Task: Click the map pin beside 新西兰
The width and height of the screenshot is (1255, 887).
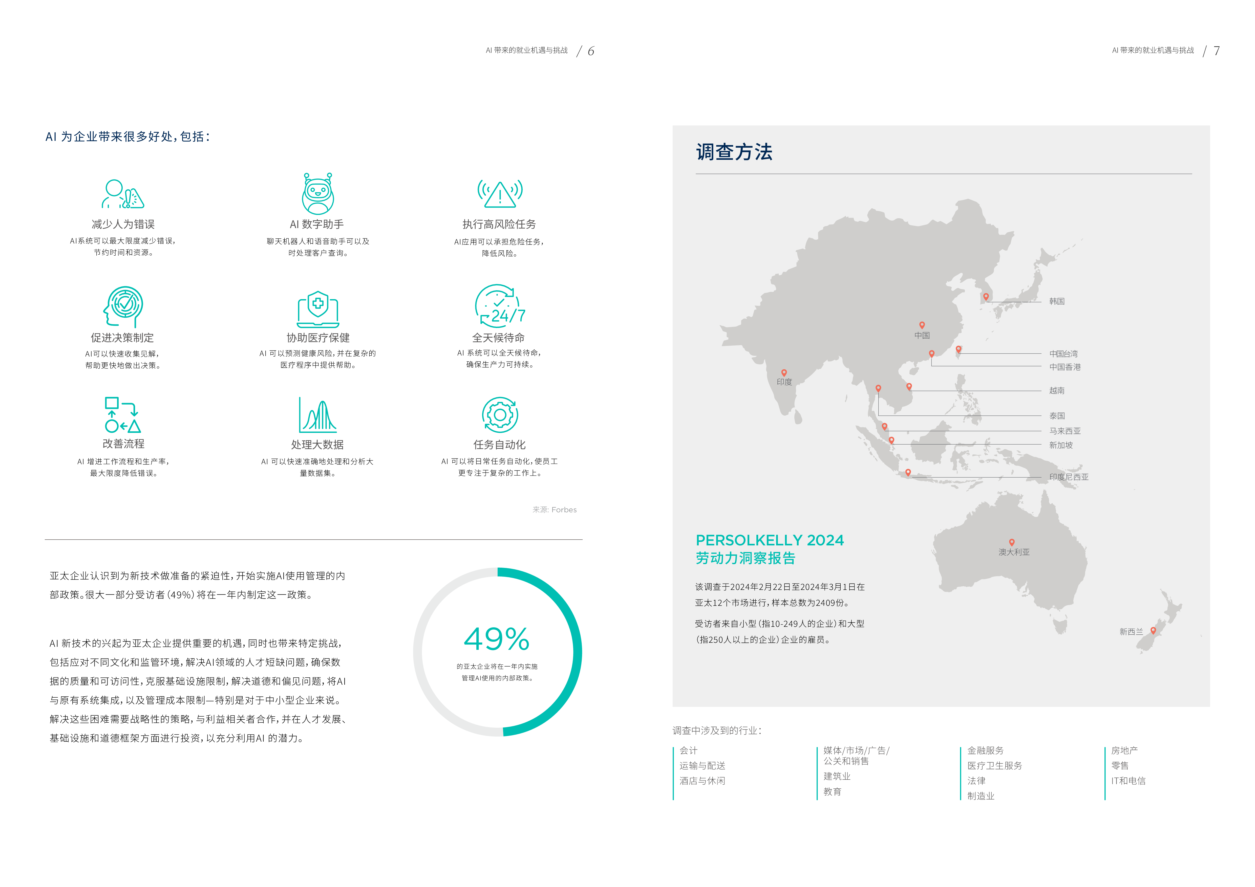Action: 1153,630
